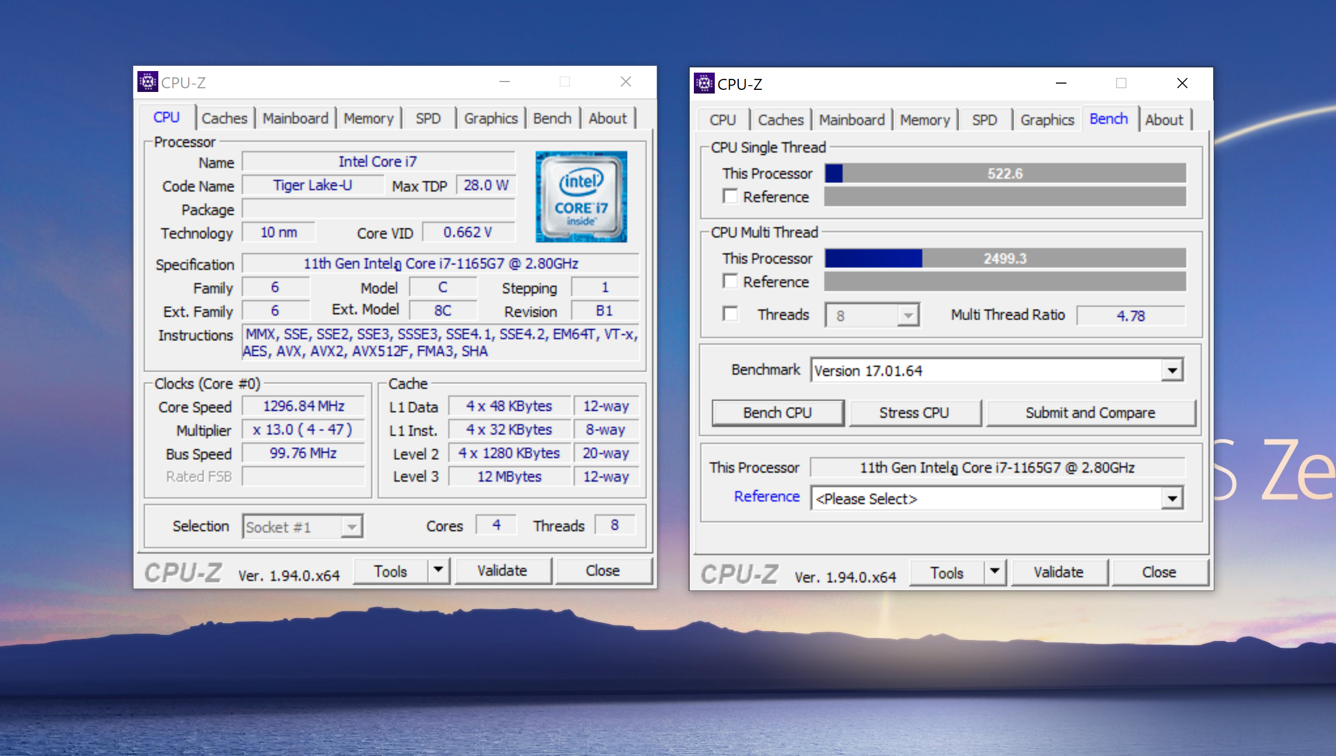Click Core Speed value 1296.84 MHz
1336x756 pixels.
pos(304,406)
